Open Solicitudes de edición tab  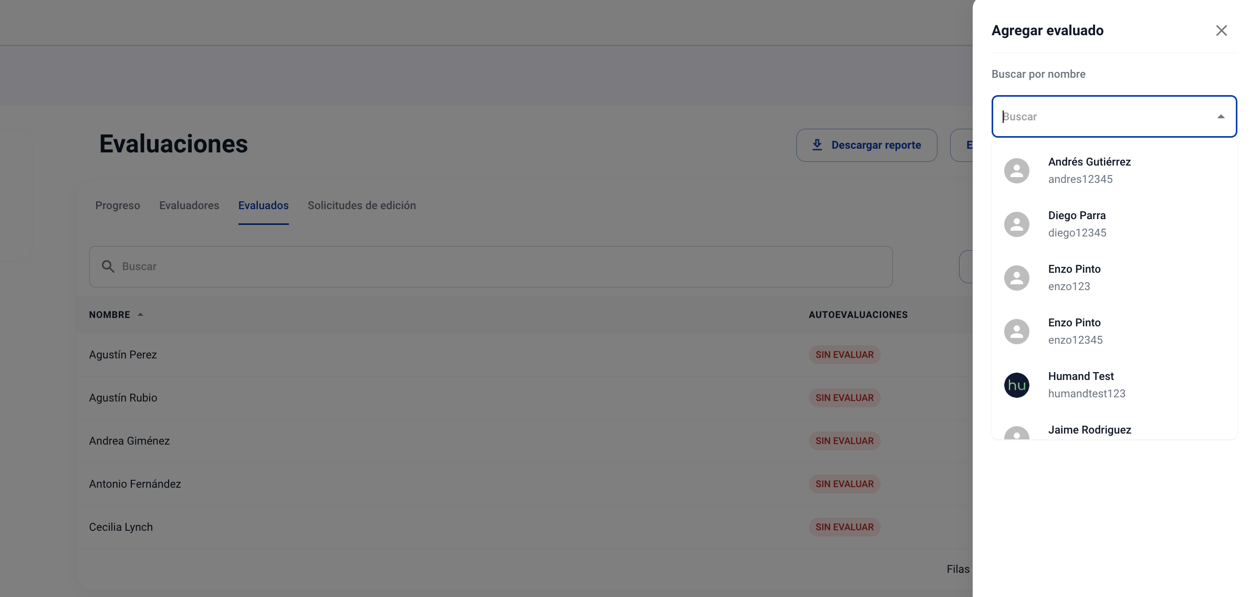pyautogui.click(x=362, y=205)
